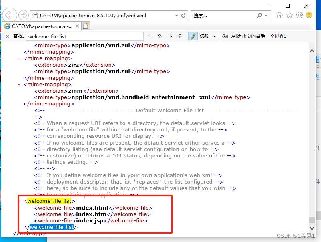Go to previous match (上一个)
The height and width of the screenshot is (242, 321).
point(155,36)
